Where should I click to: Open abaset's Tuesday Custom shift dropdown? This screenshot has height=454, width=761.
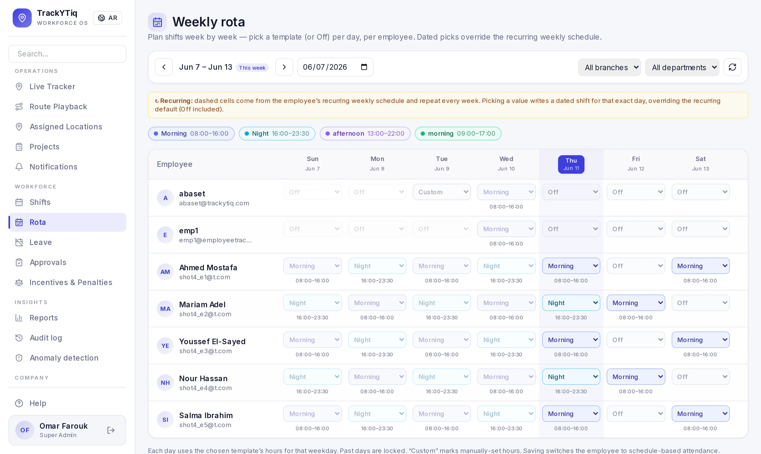pos(442,192)
